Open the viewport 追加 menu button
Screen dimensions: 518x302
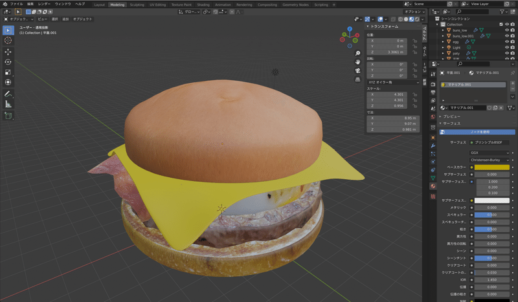[65, 19]
